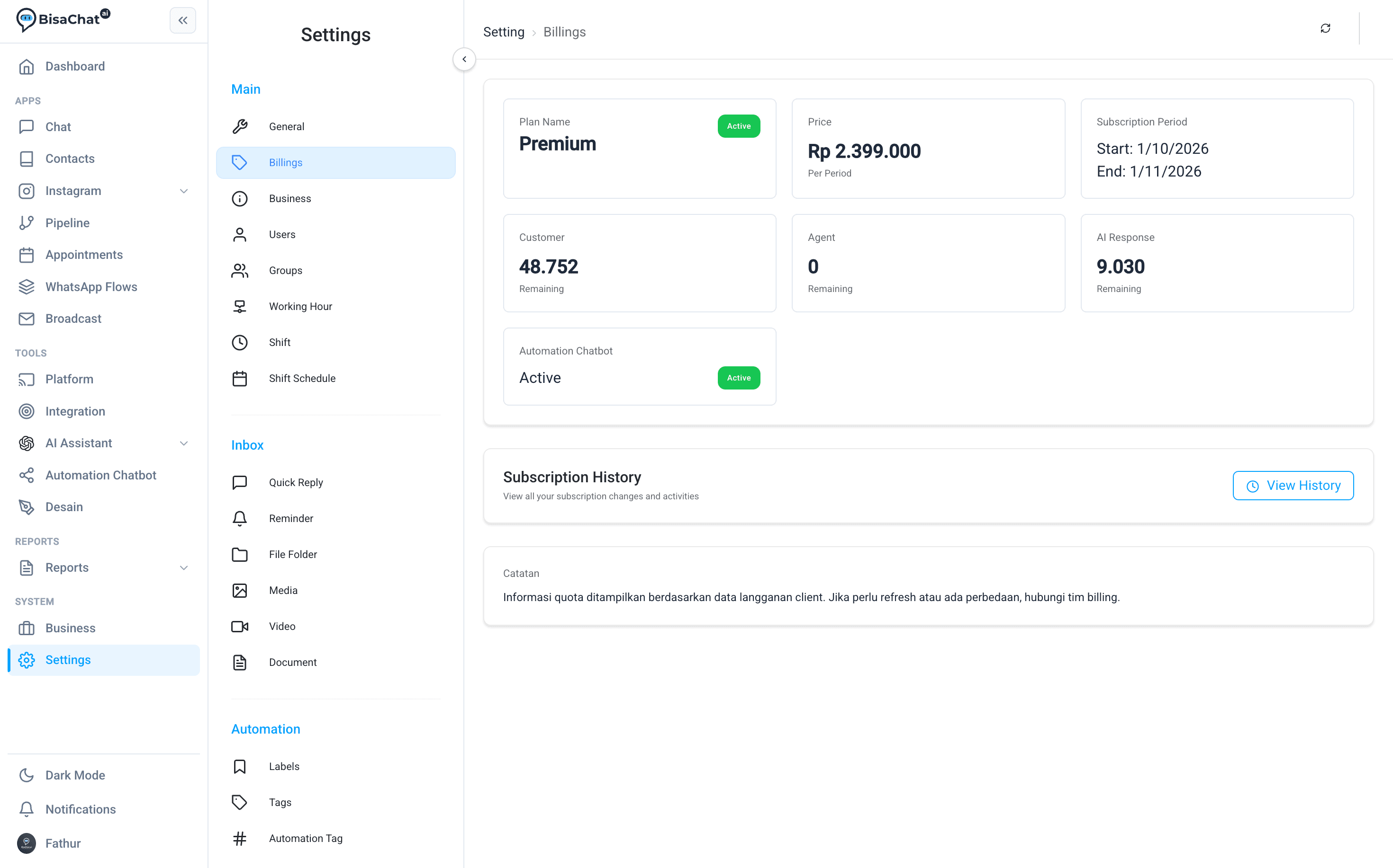The width and height of the screenshot is (1393, 868).
Task: Click the Desain pen icon
Action: [27, 507]
